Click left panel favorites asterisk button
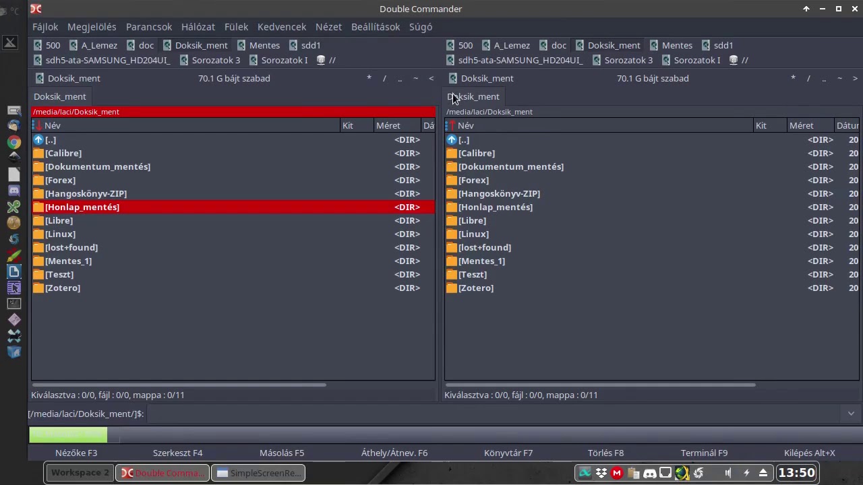 (369, 78)
